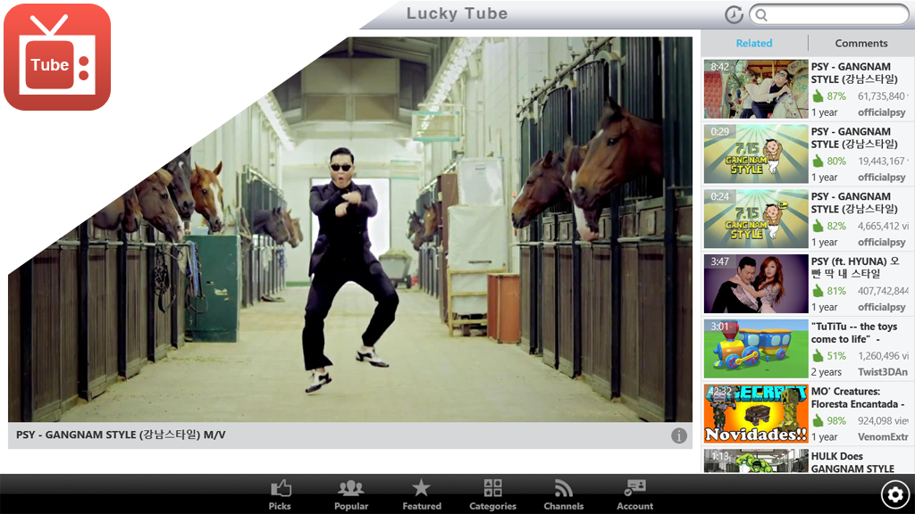
Task: Switch to the Related tab
Action: [x=754, y=43]
